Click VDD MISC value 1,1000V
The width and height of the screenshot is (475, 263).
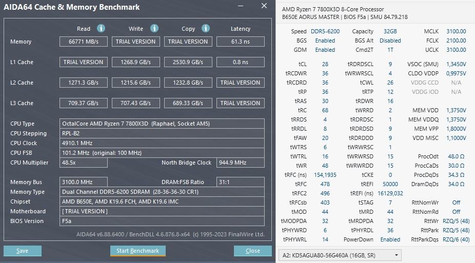click(456, 138)
